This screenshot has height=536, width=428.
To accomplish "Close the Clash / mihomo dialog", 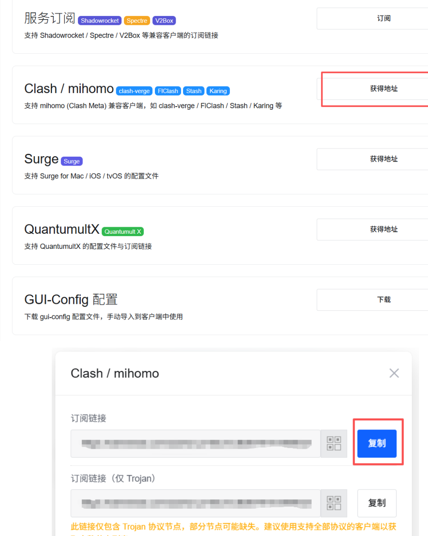I will 394,373.
